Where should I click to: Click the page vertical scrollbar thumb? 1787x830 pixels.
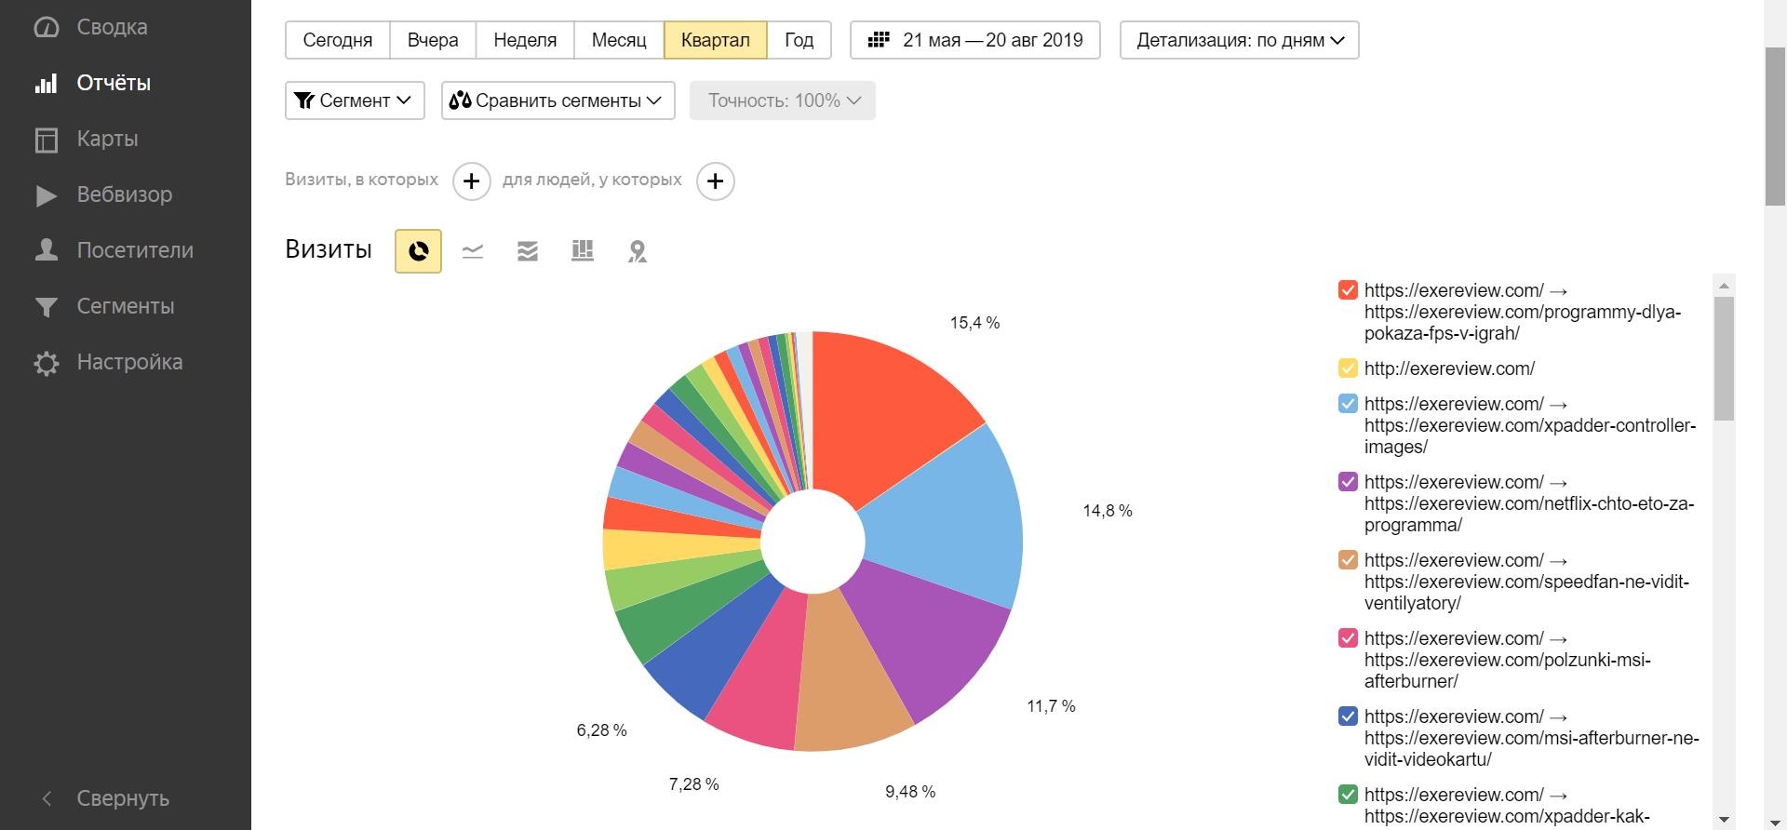click(x=1776, y=126)
